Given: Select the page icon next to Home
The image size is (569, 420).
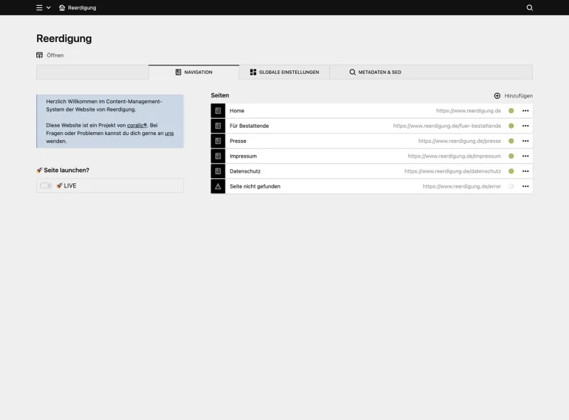Looking at the screenshot, I should click(218, 110).
